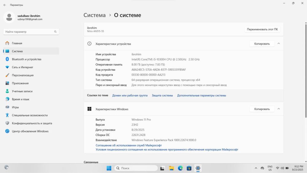Open Условия лицензионного соглашения link
Viewport: 307px width, 173px height.
coord(167,149)
